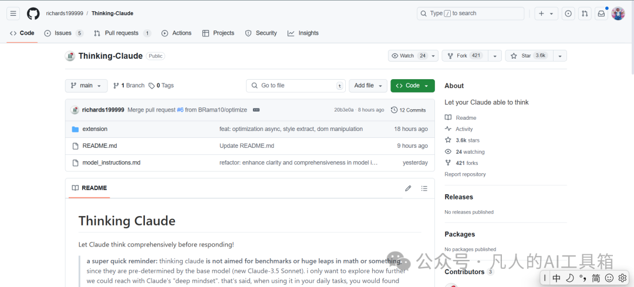Expand the Watch options dropdown arrow
Screen dimensions: 634x287
[x=433, y=56]
